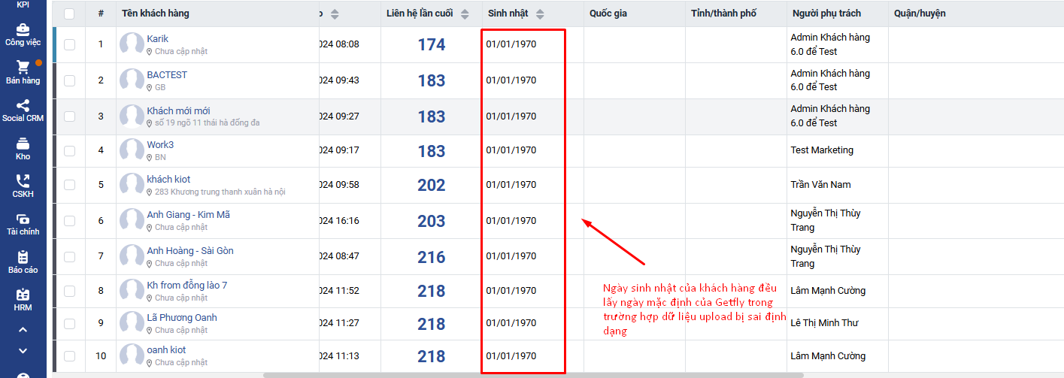Open Social CRM share icon
This screenshot has width=1064, height=378.
23,106
